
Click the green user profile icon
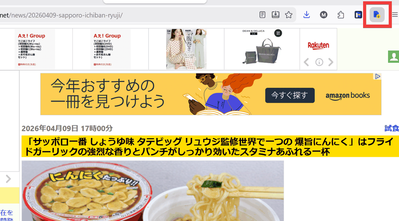coord(394,57)
